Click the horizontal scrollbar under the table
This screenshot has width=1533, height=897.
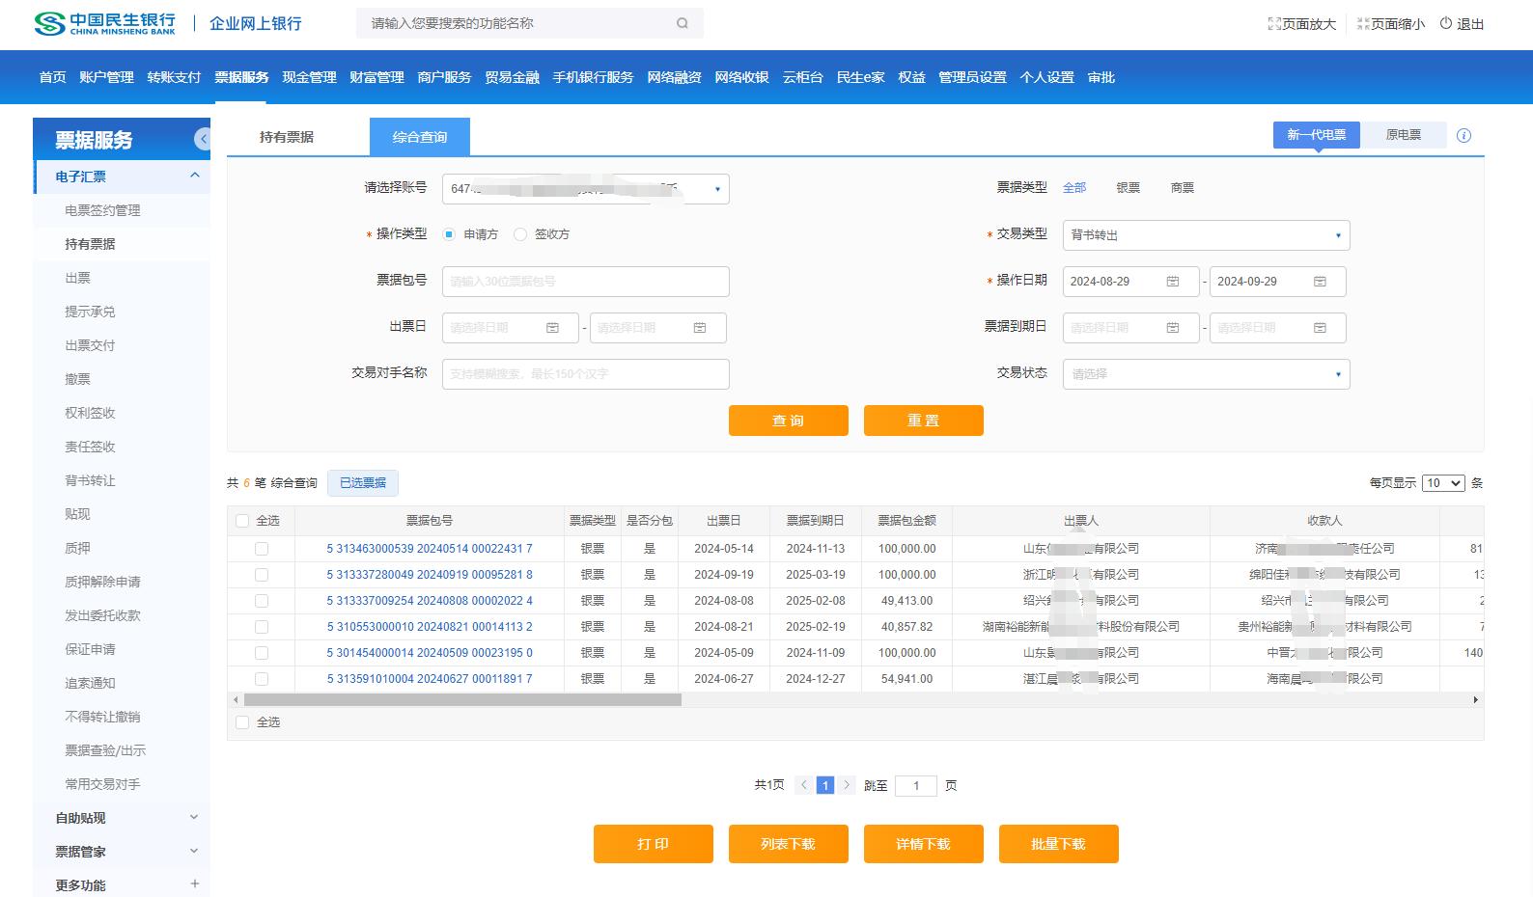click(462, 700)
